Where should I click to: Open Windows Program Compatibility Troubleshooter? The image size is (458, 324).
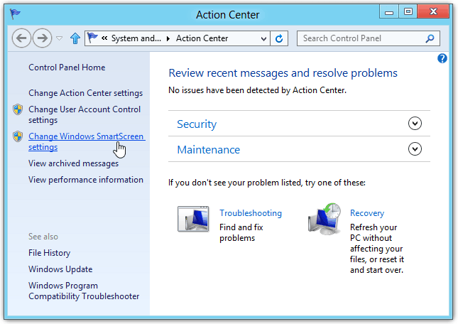coord(84,291)
